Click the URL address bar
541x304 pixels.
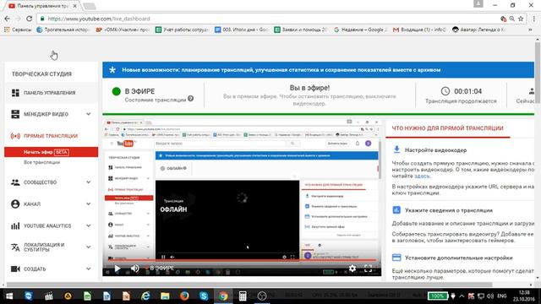tap(269, 19)
